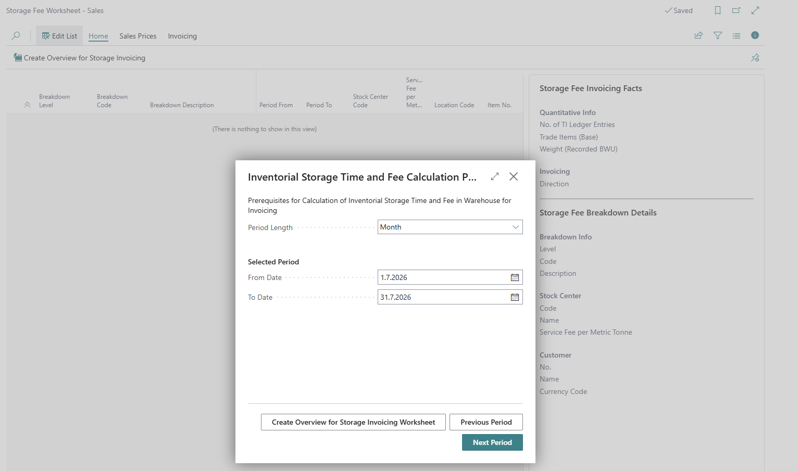Open Edit List mode

point(59,36)
